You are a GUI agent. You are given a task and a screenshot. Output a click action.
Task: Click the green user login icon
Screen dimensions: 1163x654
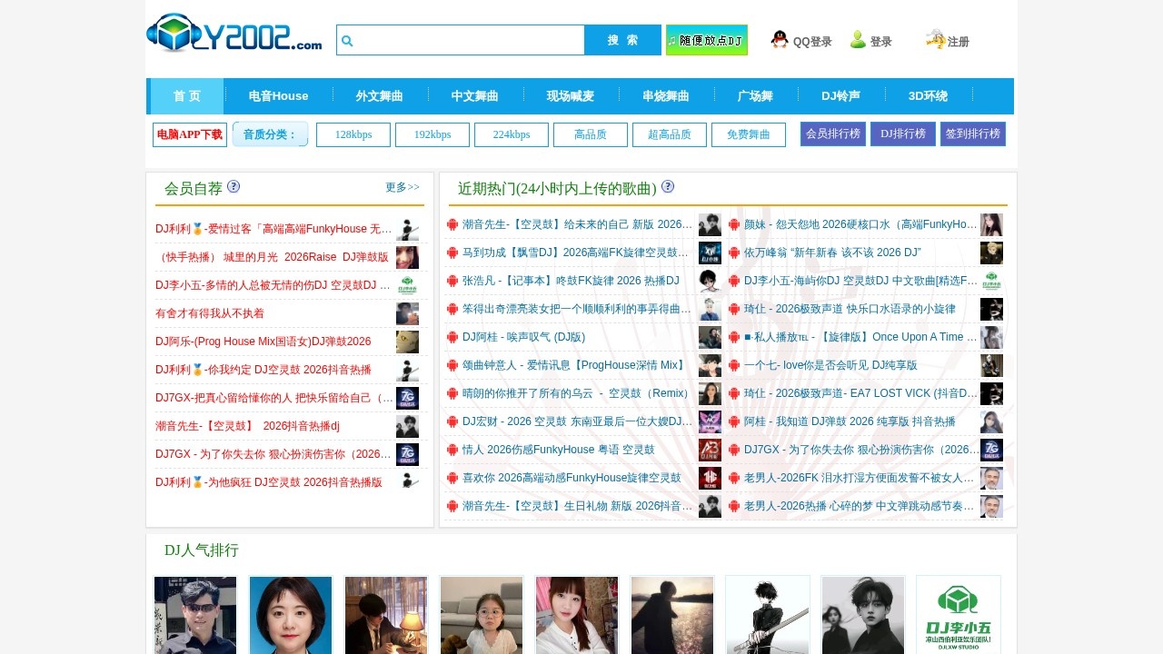[x=858, y=39]
